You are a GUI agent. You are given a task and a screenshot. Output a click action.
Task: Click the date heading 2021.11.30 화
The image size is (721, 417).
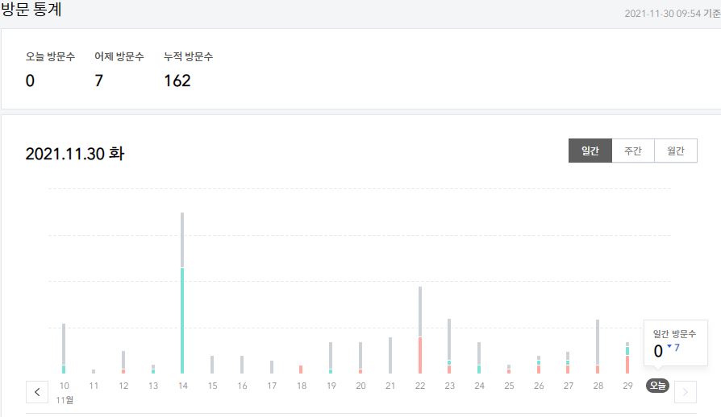[x=74, y=154]
